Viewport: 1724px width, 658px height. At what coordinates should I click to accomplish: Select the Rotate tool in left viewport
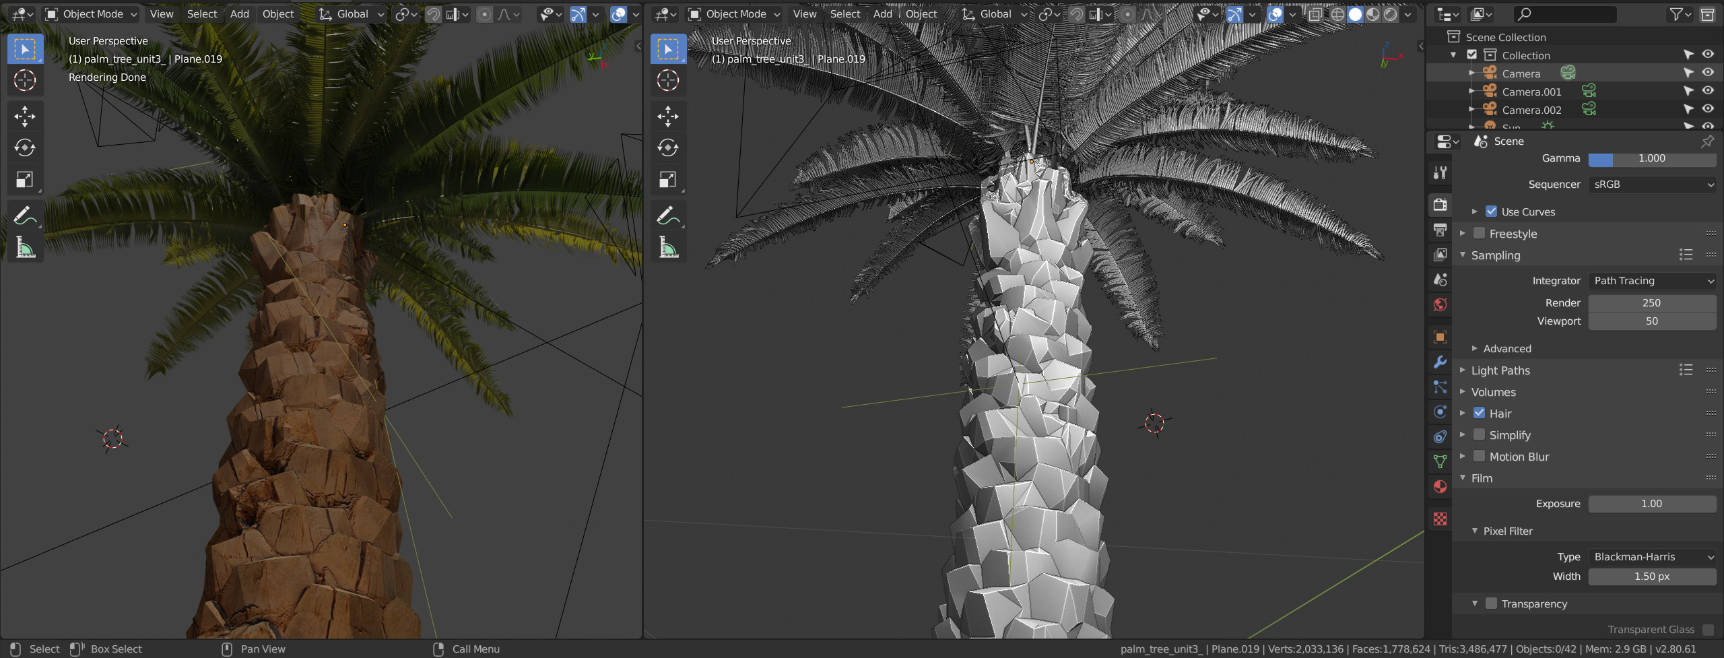(25, 148)
